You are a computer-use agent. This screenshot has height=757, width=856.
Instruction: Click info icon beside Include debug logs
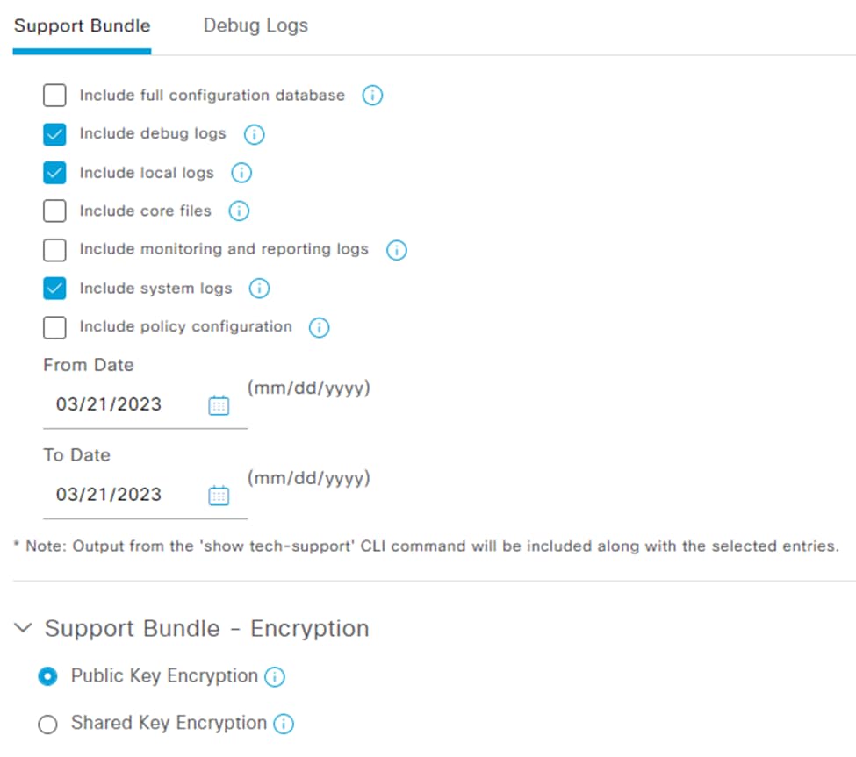(x=254, y=134)
